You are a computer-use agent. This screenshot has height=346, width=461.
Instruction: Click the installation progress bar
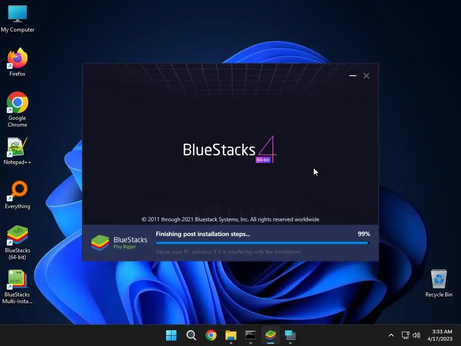(x=263, y=243)
